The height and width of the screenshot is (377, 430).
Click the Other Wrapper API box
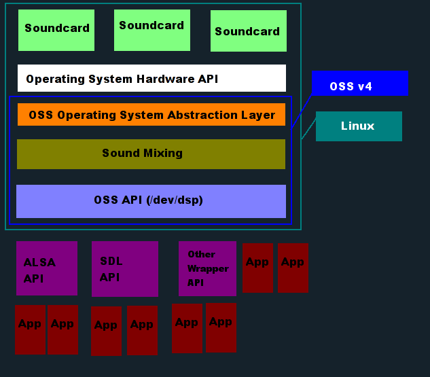(x=207, y=268)
